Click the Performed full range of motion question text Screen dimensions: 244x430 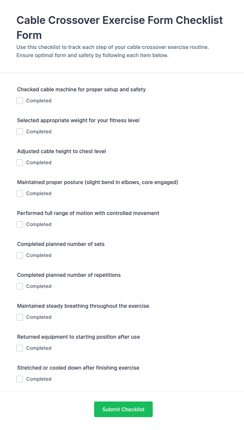coord(88,213)
